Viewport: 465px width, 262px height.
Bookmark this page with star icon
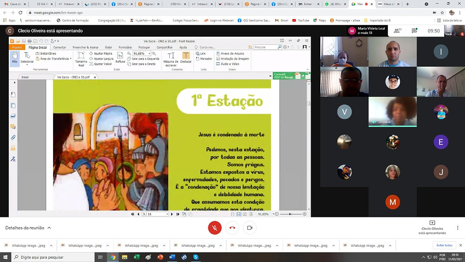442,13
